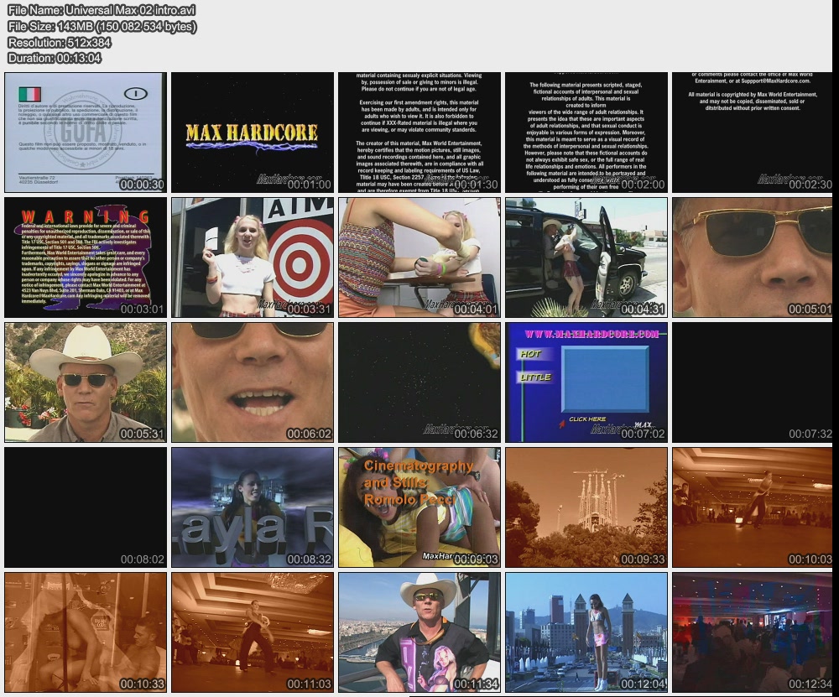Select the white cowboy hat frame at 00:05:31
Viewport: 839px width, 697px height.
coord(85,382)
